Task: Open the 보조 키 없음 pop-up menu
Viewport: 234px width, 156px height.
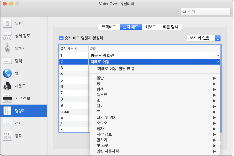Action: pos(203,38)
